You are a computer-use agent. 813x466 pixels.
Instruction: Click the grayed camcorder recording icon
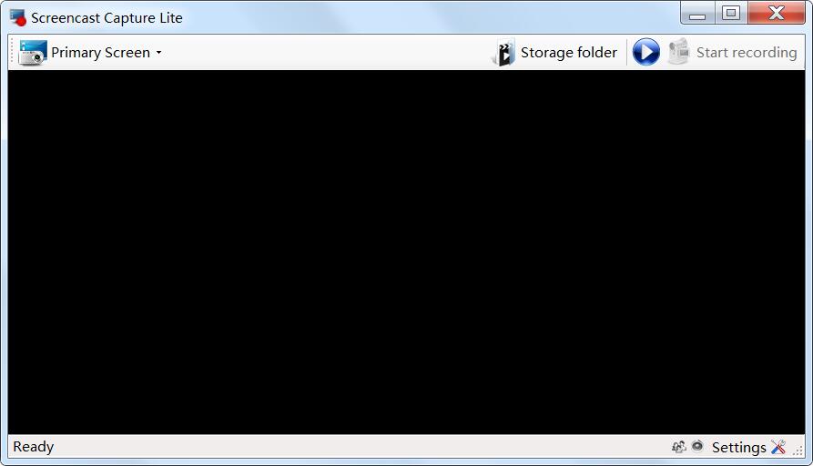point(678,51)
